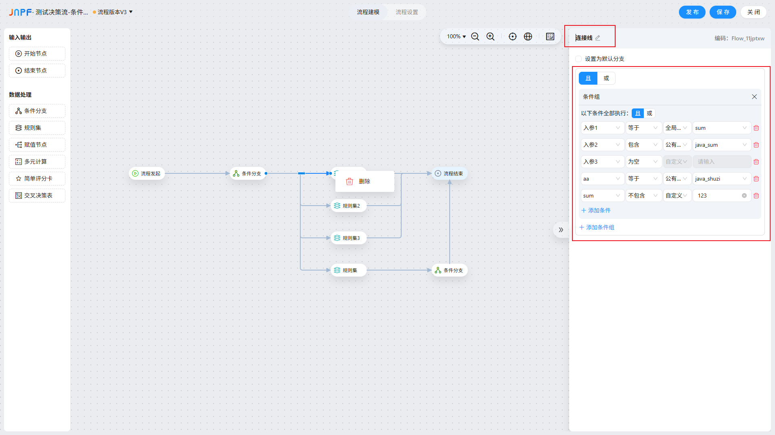The width and height of the screenshot is (775, 435).
Task: Toggle the minimap grid icon
Action: click(x=550, y=37)
